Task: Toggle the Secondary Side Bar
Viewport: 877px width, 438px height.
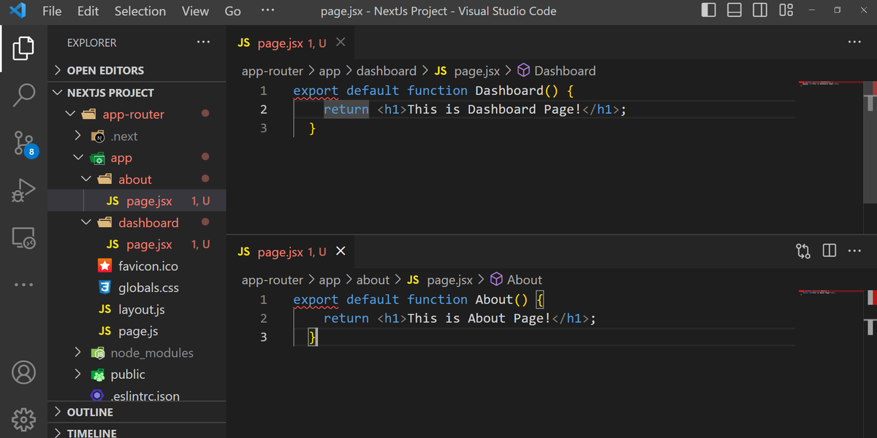Action: pos(759,10)
